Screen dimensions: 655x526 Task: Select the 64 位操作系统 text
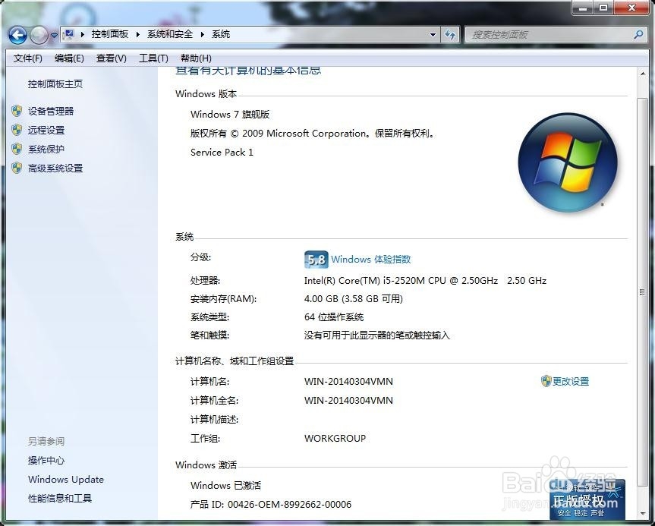click(x=334, y=317)
